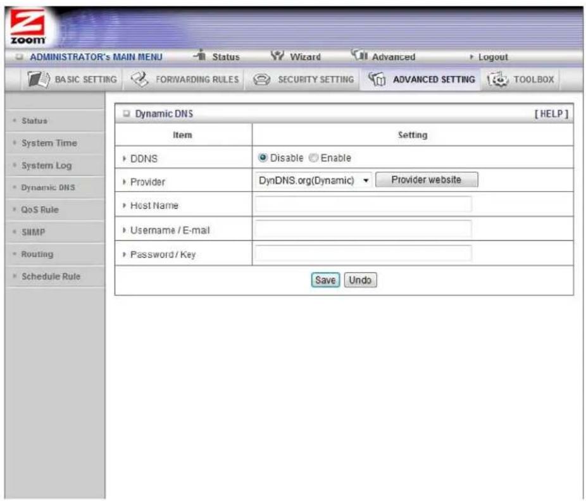Click the DDNS row label
Screen dimensions: 586x501
(144, 159)
